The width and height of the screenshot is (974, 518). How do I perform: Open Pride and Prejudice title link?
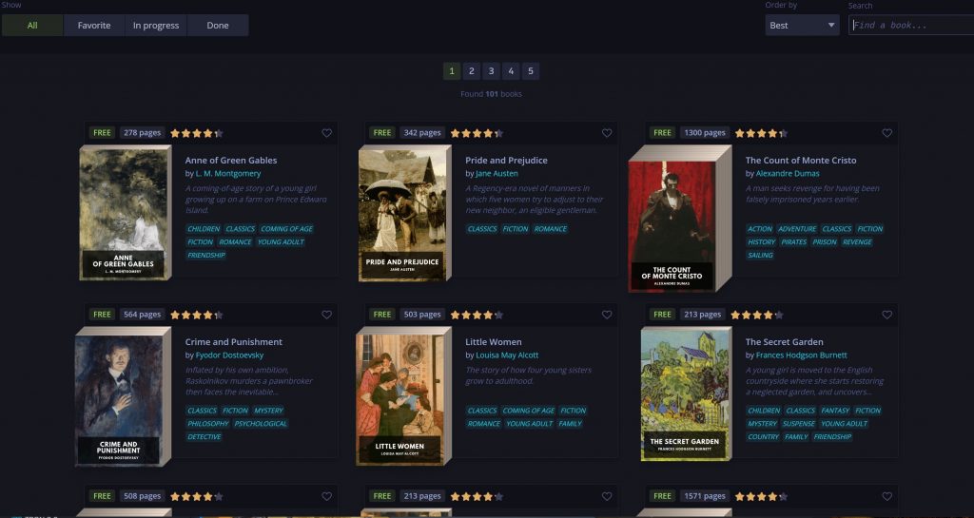(x=506, y=160)
